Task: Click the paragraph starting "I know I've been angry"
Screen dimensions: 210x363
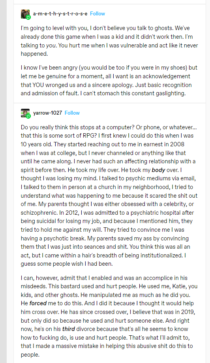Action: [x=109, y=81]
